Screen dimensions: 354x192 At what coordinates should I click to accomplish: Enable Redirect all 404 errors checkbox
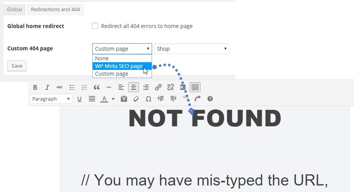pyautogui.click(x=95, y=26)
